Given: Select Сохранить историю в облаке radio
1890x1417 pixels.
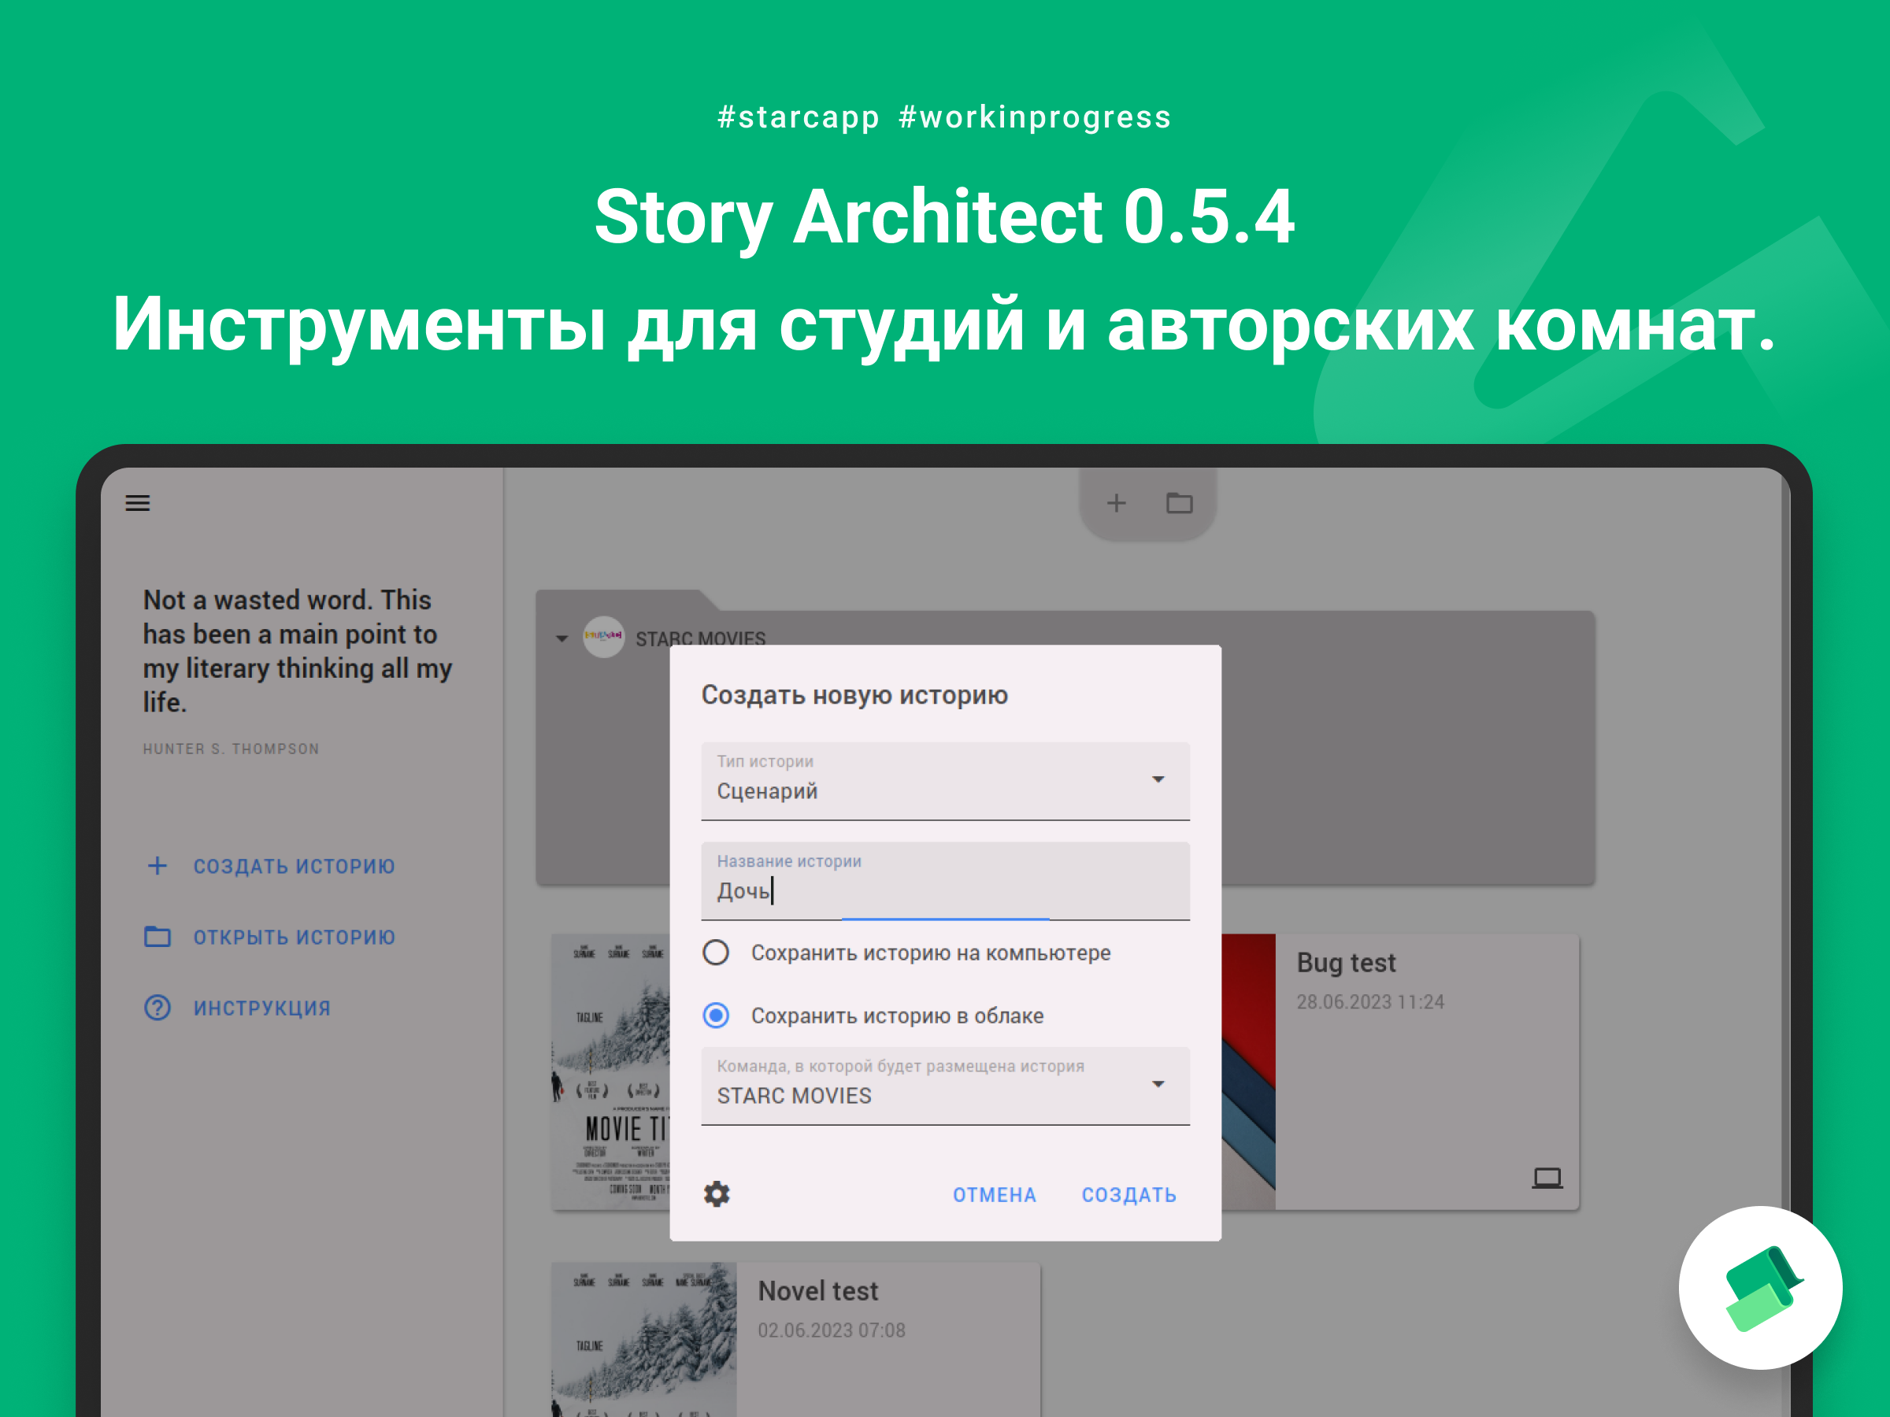Looking at the screenshot, I should (716, 1016).
